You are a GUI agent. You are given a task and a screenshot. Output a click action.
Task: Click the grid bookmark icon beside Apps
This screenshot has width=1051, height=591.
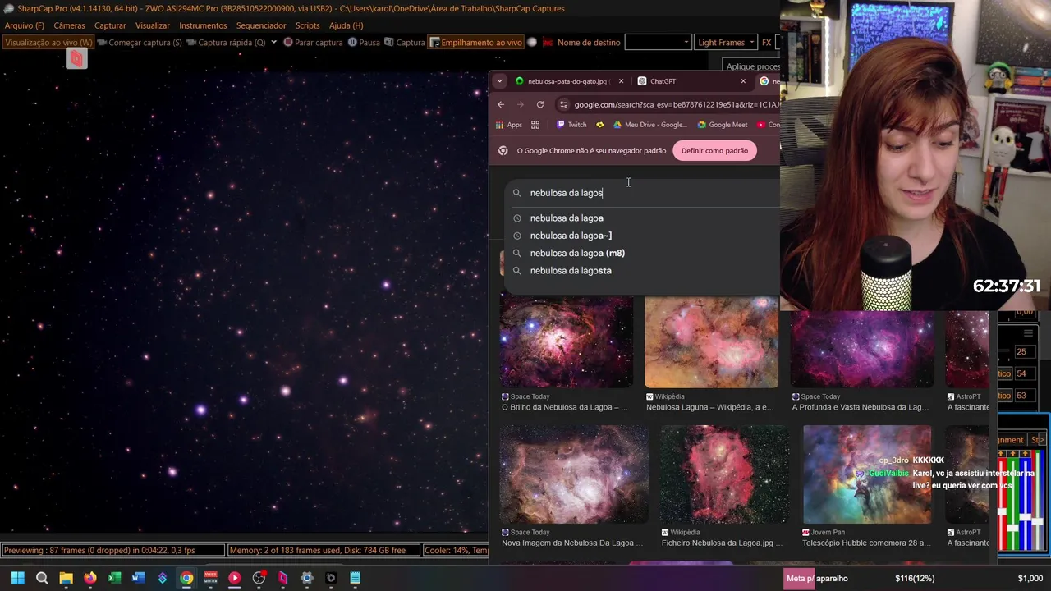[535, 125]
